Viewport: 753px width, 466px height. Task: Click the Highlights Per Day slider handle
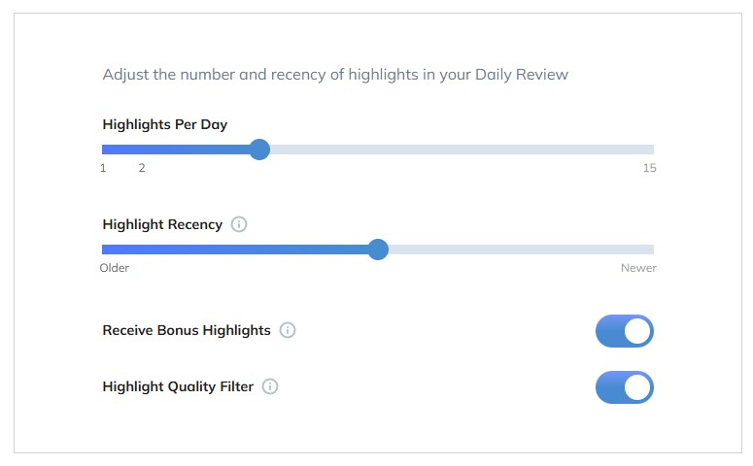(x=258, y=150)
